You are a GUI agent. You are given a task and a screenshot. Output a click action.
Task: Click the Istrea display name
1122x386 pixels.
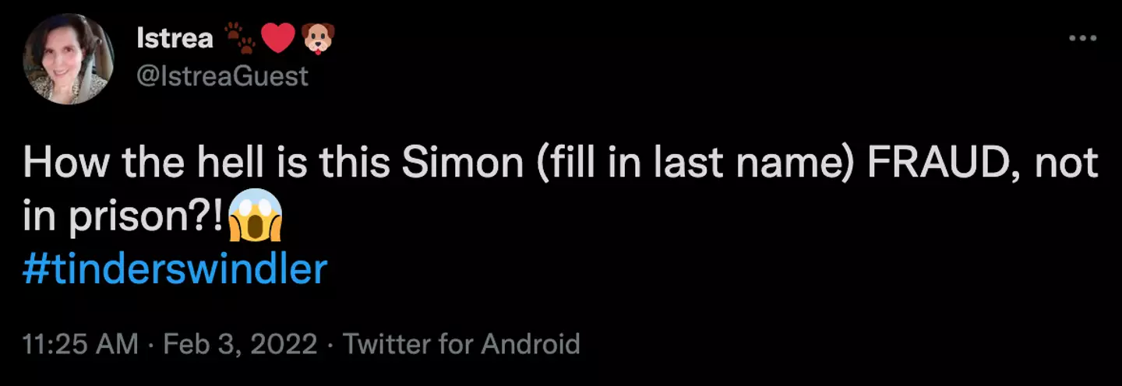coord(175,39)
